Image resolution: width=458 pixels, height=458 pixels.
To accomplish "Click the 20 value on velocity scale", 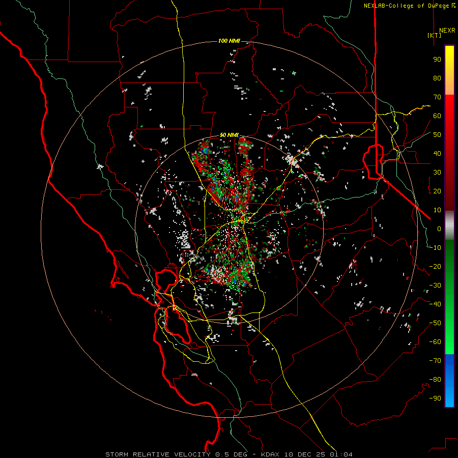I will coord(437,191).
